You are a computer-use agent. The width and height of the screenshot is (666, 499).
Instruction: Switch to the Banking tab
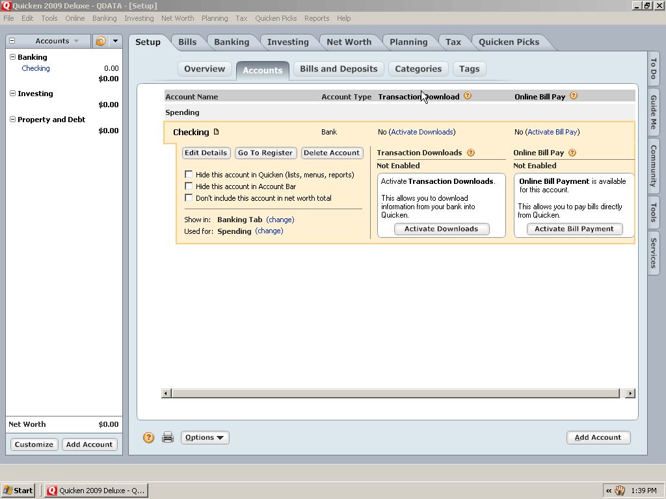point(232,42)
